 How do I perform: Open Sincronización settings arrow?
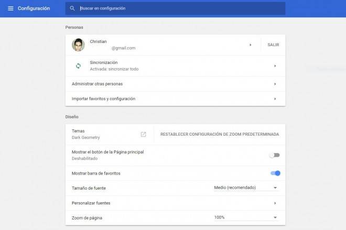click(275, 65)
